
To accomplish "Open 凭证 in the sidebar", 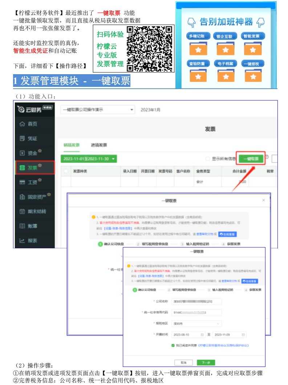I will click(x=33, y=139).
